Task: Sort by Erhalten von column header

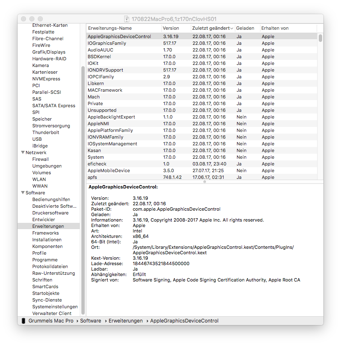Action: point(288,28)
